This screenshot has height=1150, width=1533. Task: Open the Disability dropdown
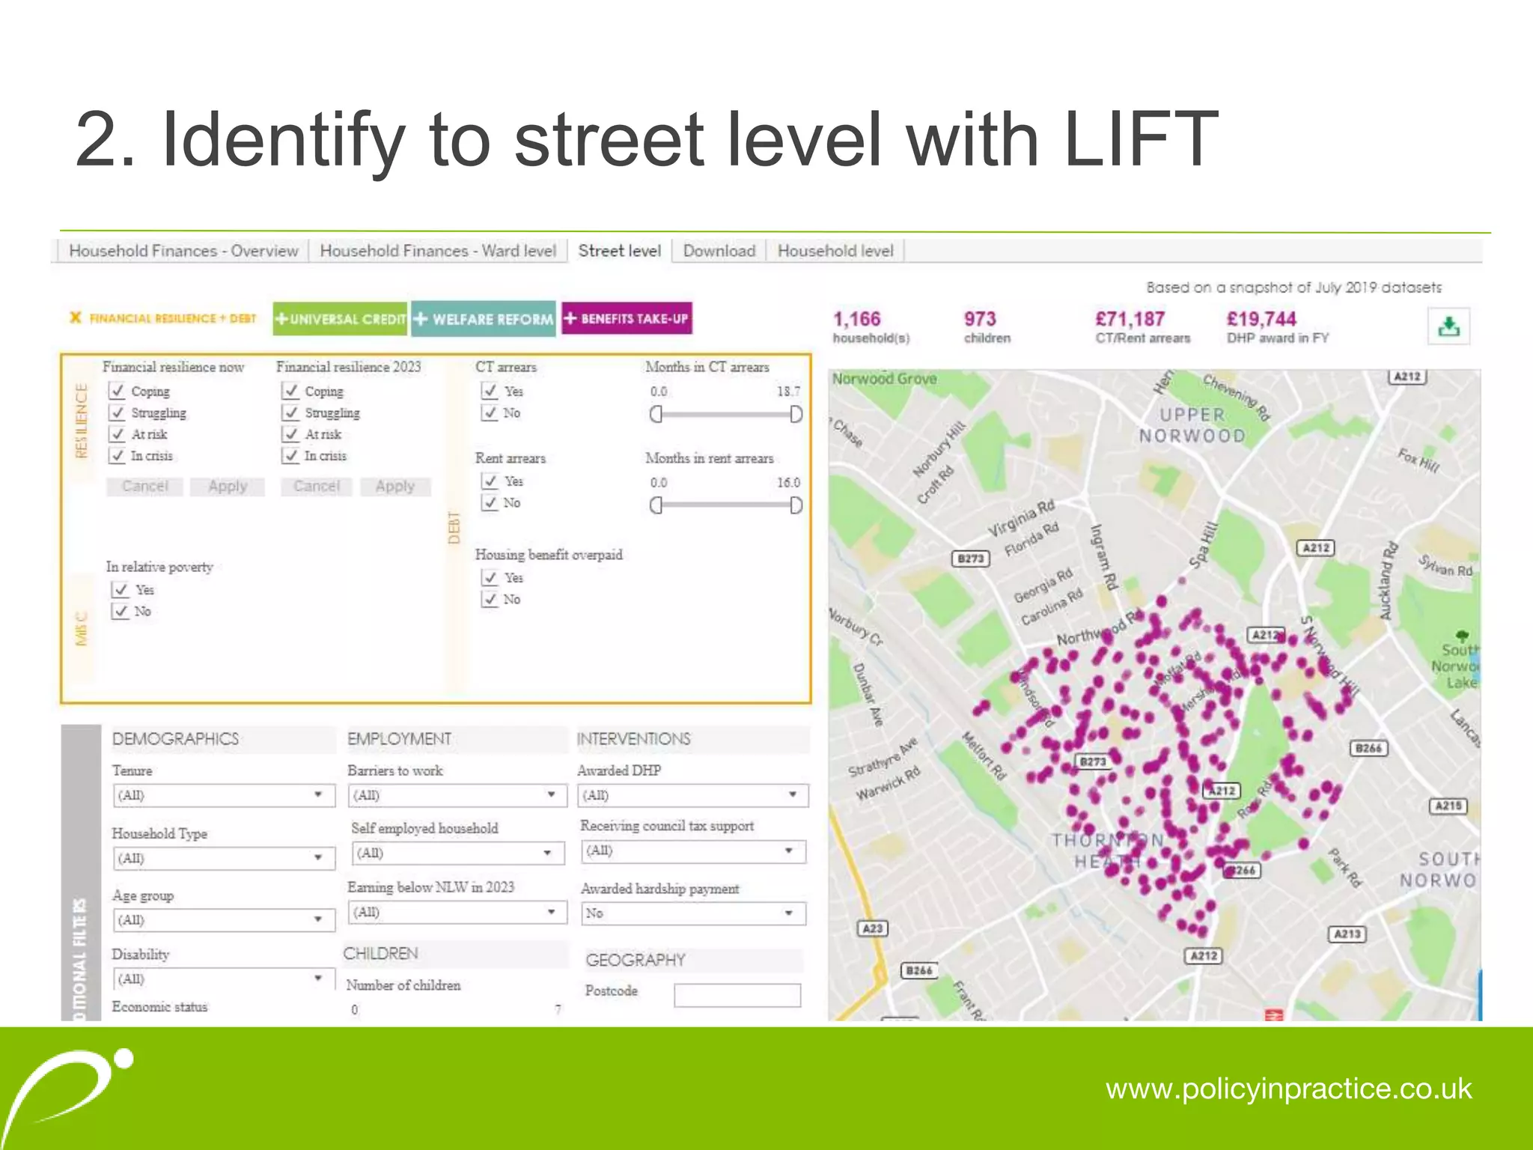(x=223, y=979)
